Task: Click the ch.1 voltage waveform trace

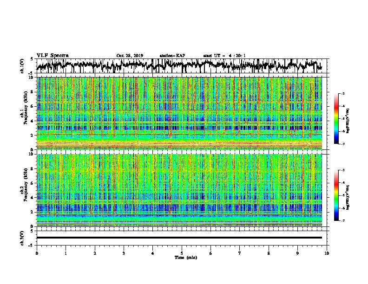Action: 179,65
